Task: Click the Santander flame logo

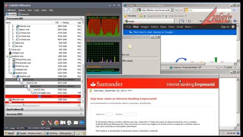Action: (x=93, y=84)
